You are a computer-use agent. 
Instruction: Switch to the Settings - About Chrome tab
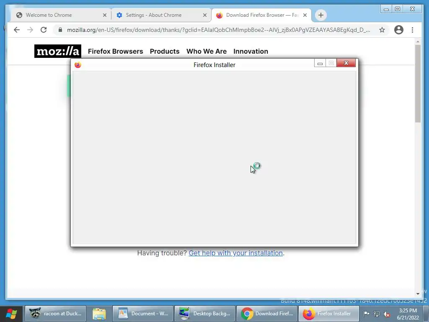161,15
